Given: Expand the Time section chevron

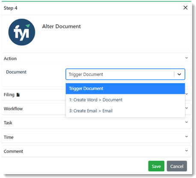Looking at the screenshot, I should click(x=186, y=136).
